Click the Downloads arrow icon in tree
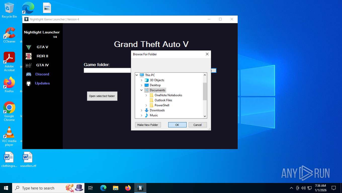The width and height of the screenshot is (342, 193). (147, 110)
